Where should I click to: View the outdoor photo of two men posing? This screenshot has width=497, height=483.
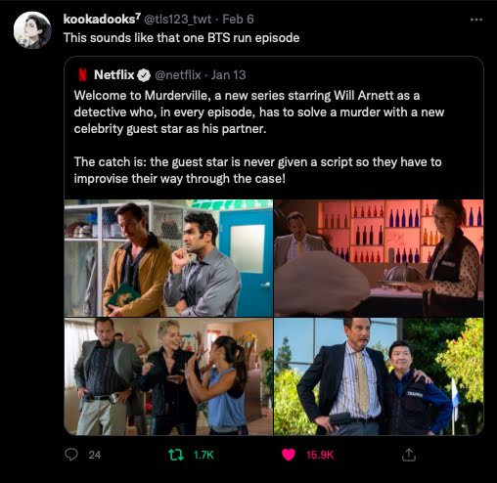point(379,376)
